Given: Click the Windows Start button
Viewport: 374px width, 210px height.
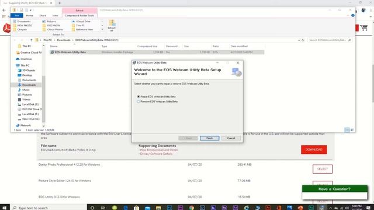Looking at the screenshot, I should tap(4, 208).
